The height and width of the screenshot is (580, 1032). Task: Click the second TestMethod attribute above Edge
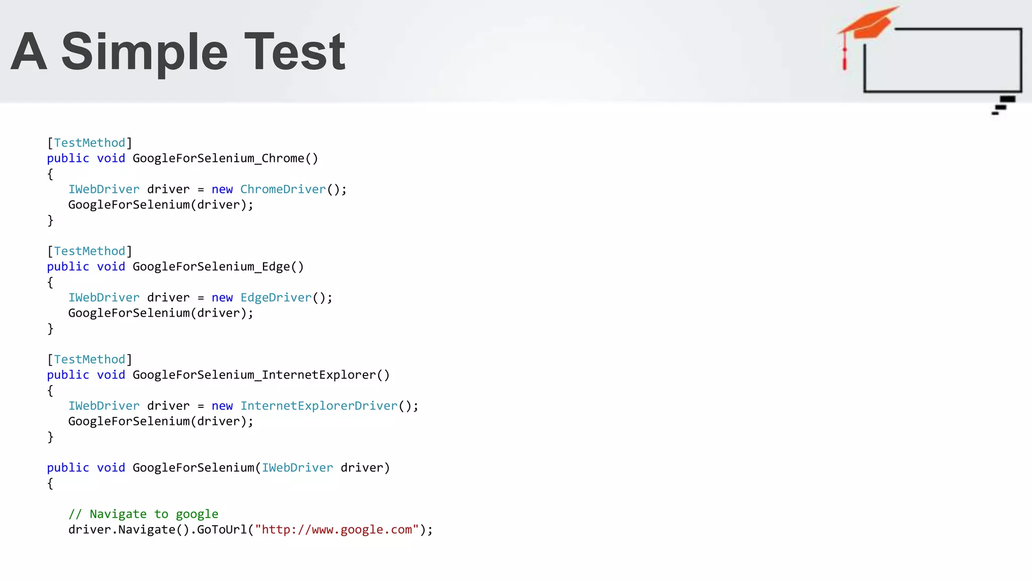(x=89, y=251)
